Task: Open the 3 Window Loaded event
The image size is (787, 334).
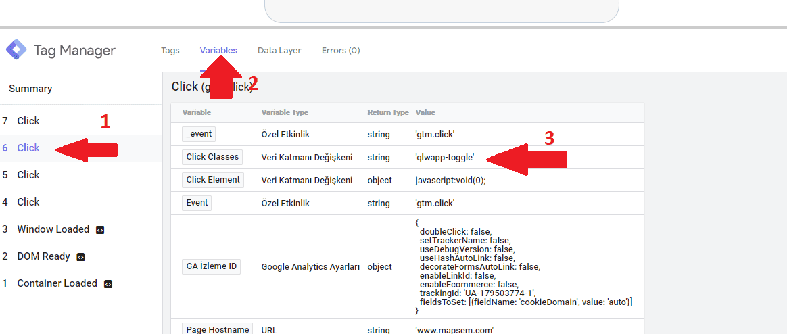Action: coord(53,229)
